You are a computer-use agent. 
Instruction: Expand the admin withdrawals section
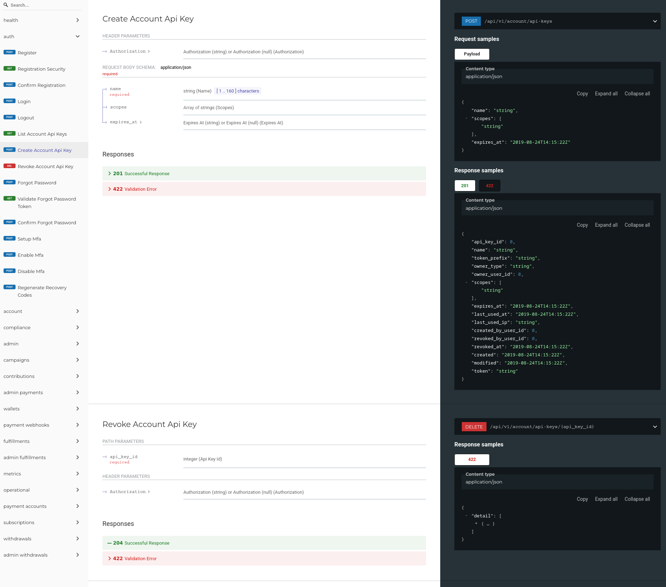click(44, 555)
